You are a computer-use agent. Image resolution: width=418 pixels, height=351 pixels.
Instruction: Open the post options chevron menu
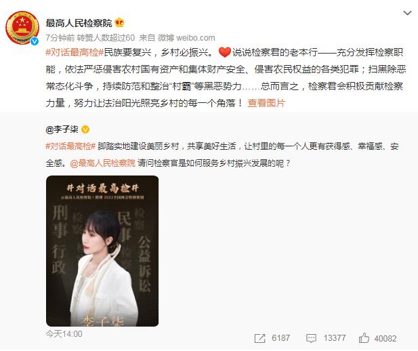(x=407, y=13)
